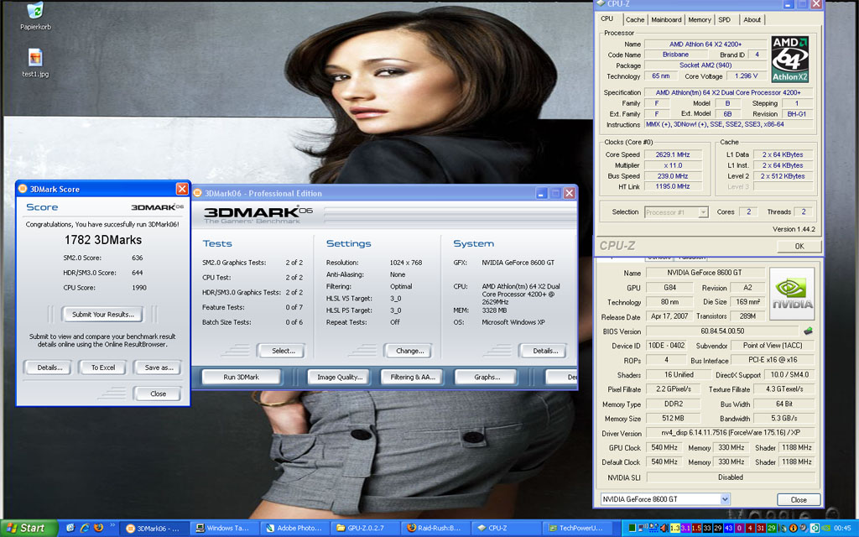The height and width of the screenshot is (537, 859).
Task: Click the blue 43 sensor tray icon
Action: point(728,529)
